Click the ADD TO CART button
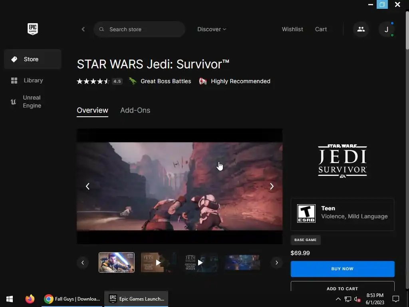409x307 pixels. [342, 286]
